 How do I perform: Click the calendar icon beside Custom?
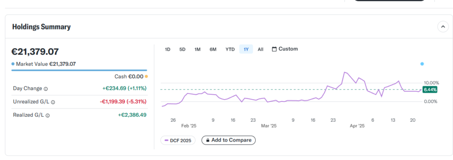point(274,49)
